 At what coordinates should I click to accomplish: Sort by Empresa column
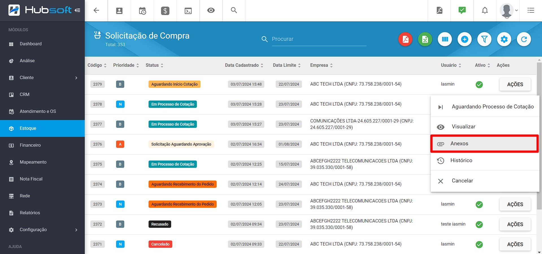(x=321, y=65)
